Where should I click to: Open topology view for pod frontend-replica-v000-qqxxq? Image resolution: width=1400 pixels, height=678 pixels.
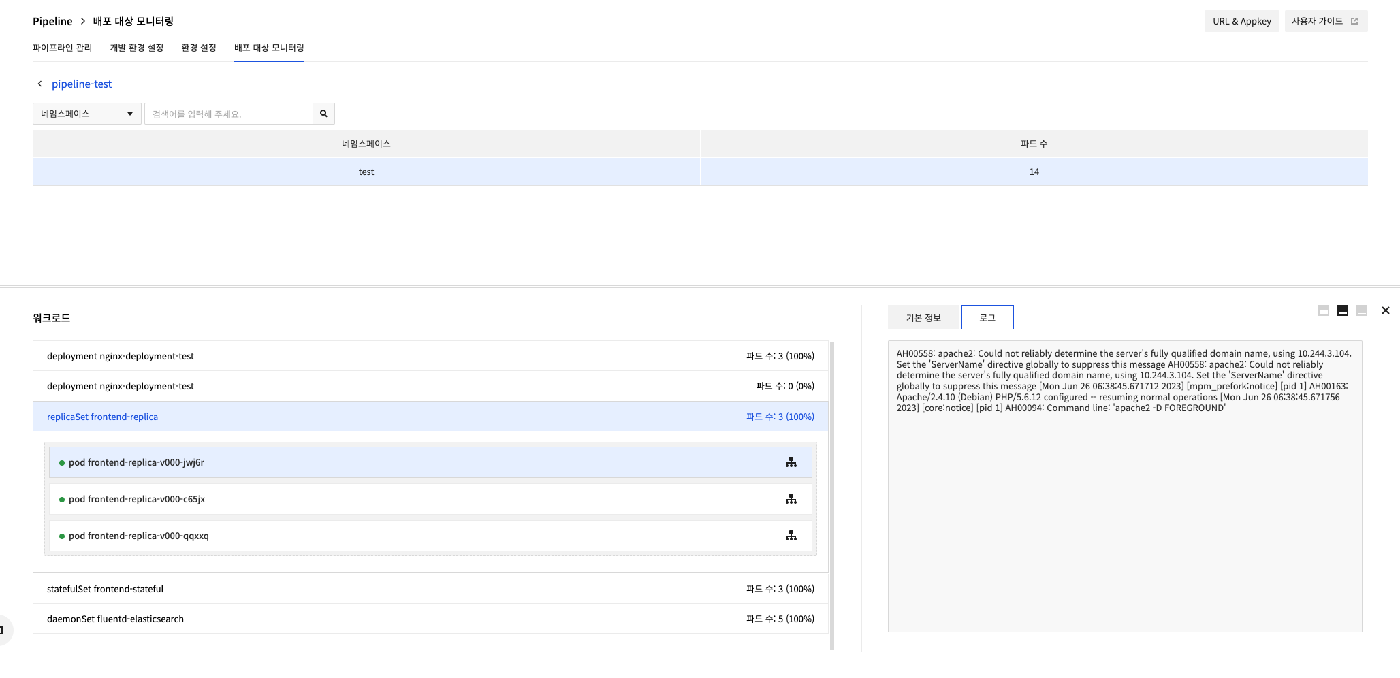791,535
